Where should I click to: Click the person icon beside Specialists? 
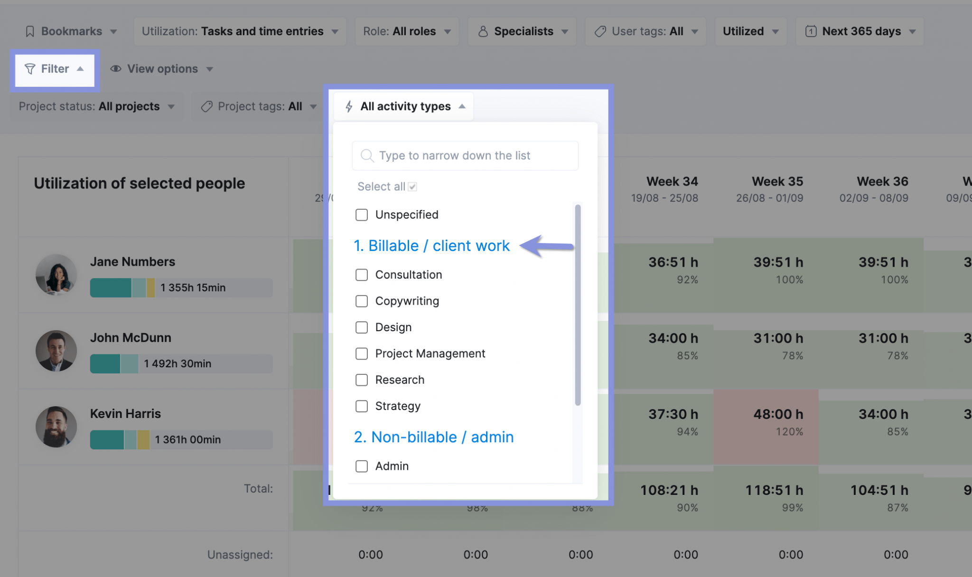[483, 31]
